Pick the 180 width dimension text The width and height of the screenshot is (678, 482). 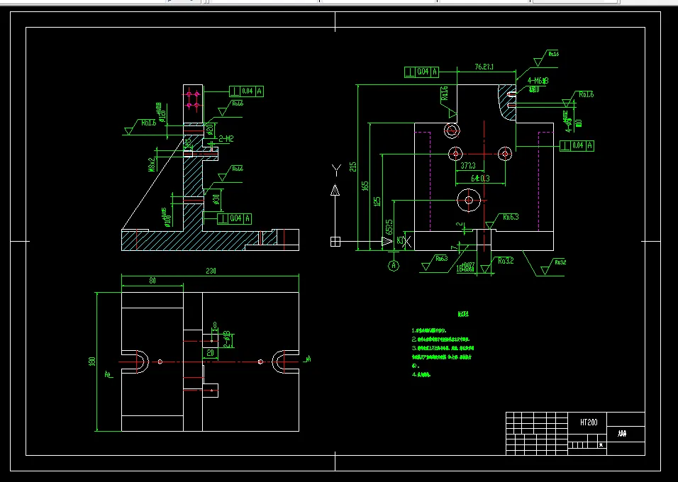(x=91, y=361)
